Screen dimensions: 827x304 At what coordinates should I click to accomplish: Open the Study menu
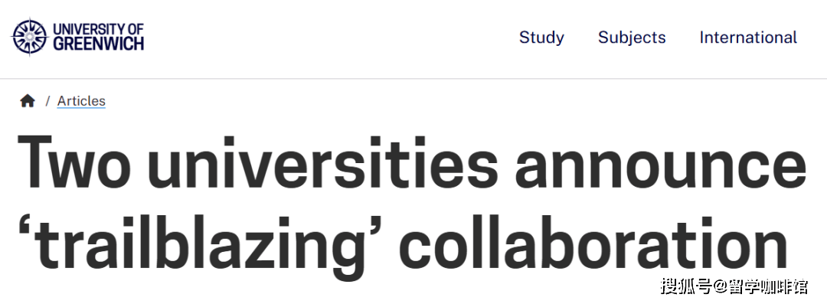click(x=541, y=38)
